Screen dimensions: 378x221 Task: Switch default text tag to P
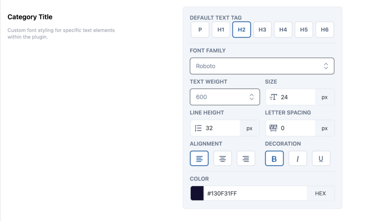pos(200,30)
